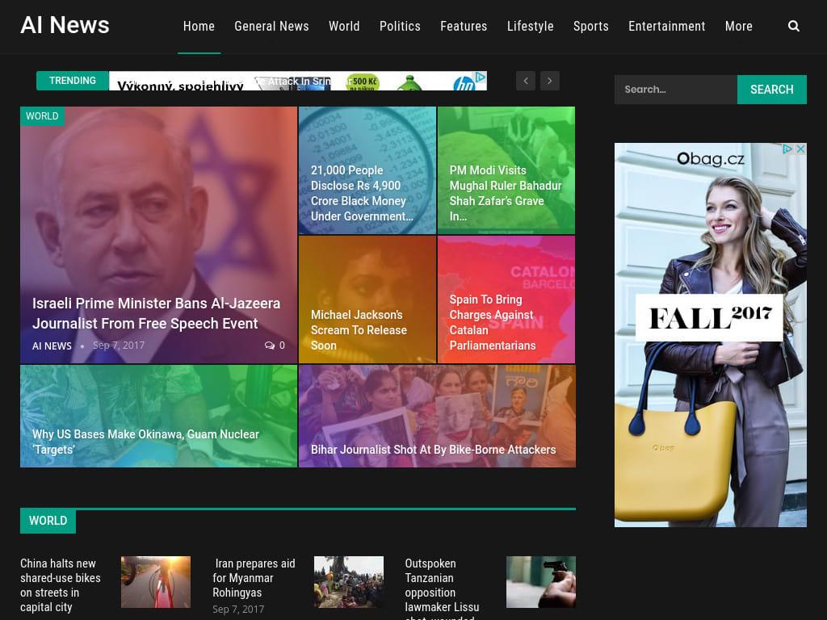
Task: Open the Israeli Prime Minister headline article
Action: tap(156, 313)
